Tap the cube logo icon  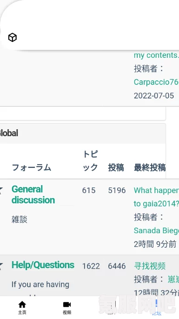coord(13,37)
